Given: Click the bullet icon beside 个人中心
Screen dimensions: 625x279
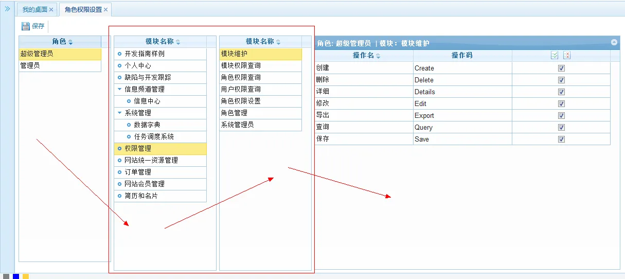Looking at the screenshot, I should (119, 65).
